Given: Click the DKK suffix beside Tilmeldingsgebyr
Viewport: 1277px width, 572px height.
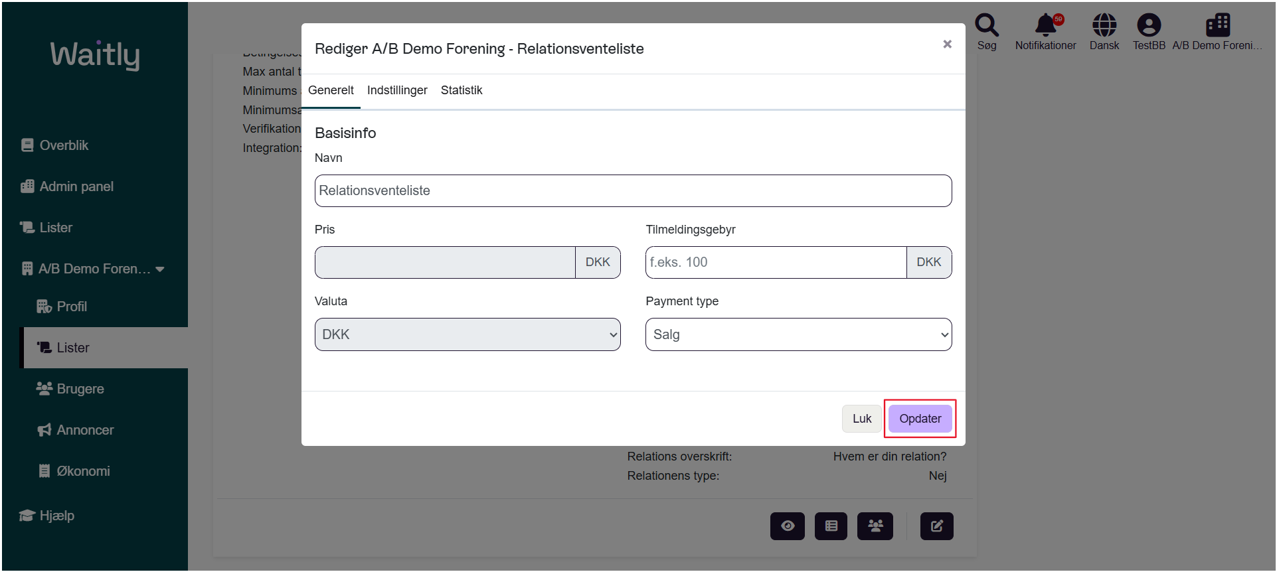Looking at the screenshot, I should (929, 263).
